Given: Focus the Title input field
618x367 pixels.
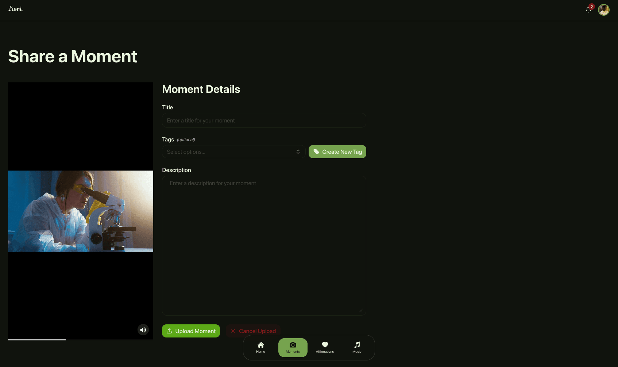Looking at the screenshot, I should coord(264,120).
